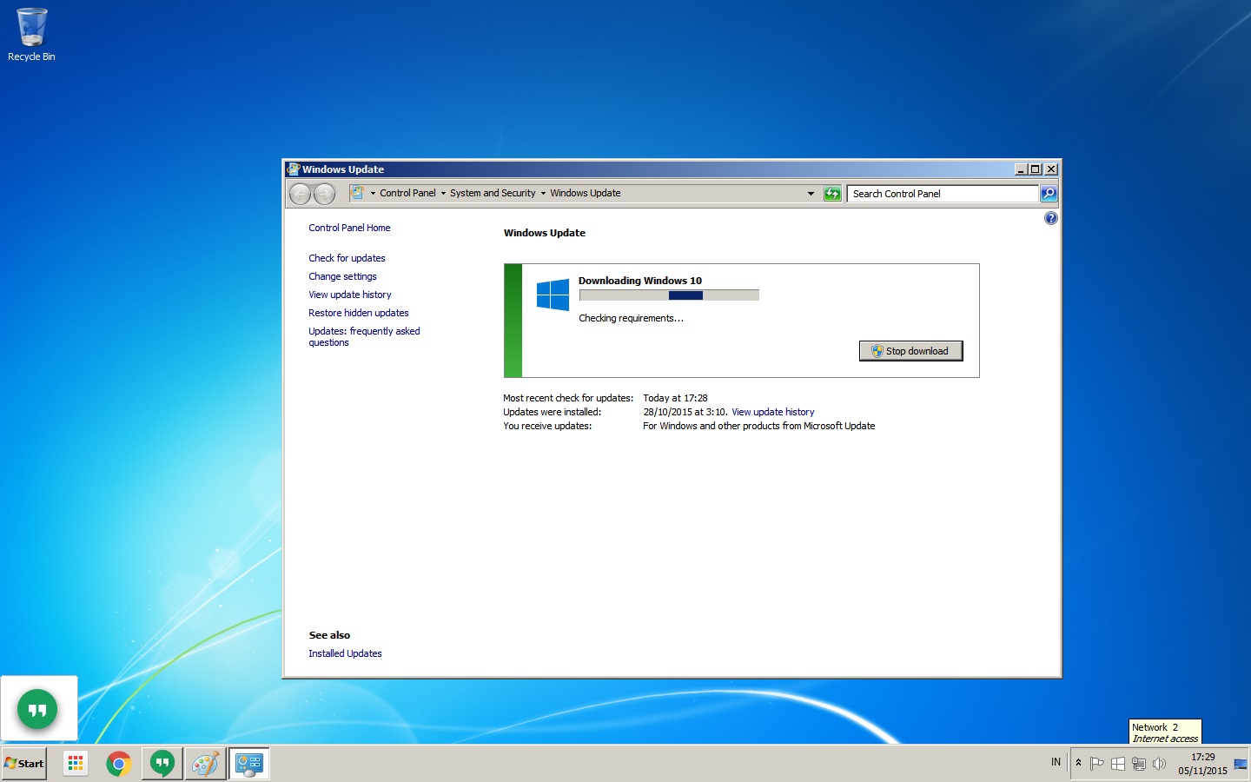This screenshot has width=1251, height=782.
Task: Click the green refresh button in address bar
Action: pos(832,194)
